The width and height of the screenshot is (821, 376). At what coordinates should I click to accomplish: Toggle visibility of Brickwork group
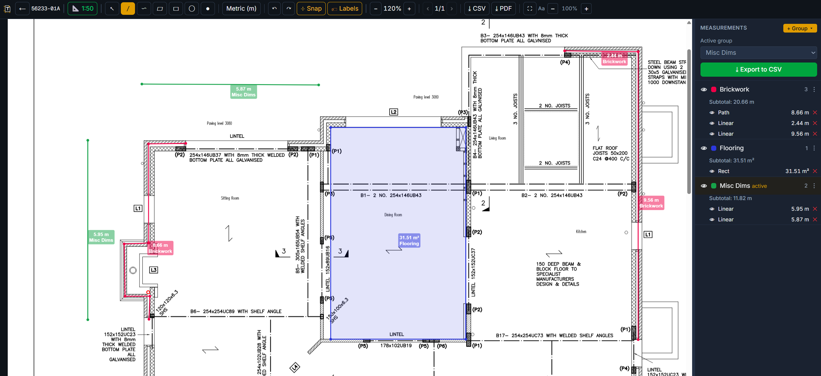tap(704, 90)
